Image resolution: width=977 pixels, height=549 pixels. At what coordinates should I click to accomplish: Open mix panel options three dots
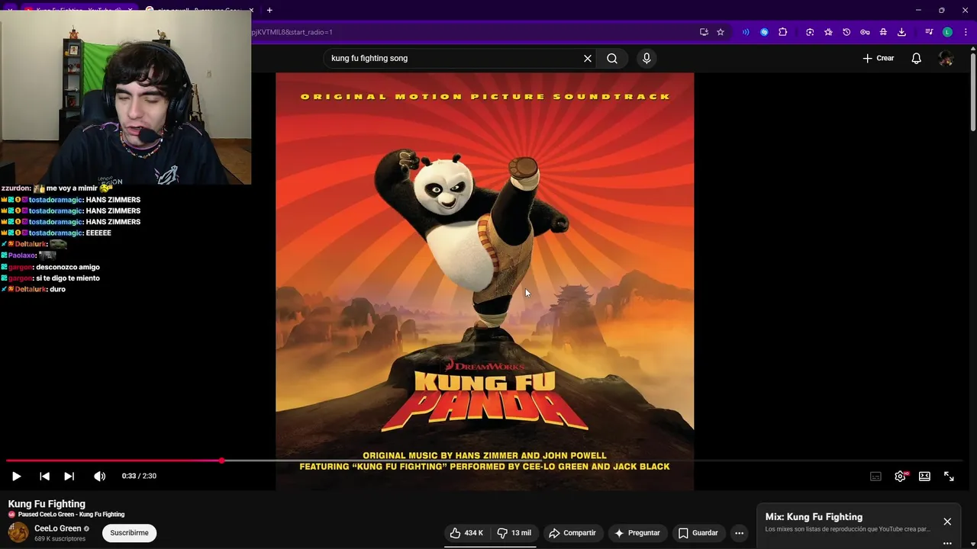pyautogui.click(x=947, y=544)
